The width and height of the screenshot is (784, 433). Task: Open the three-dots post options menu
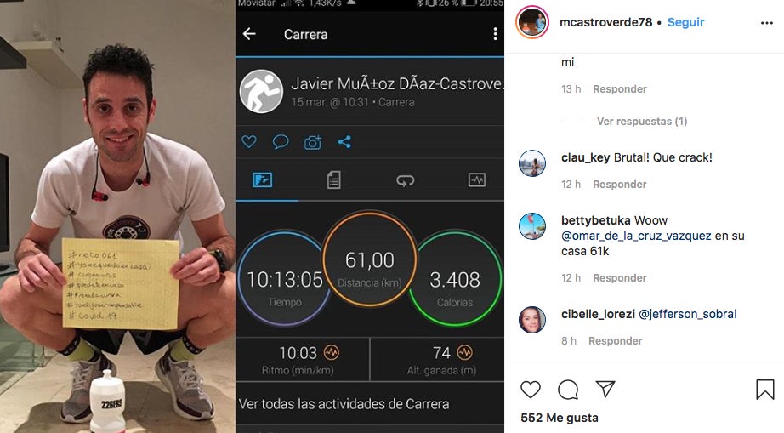766,23
